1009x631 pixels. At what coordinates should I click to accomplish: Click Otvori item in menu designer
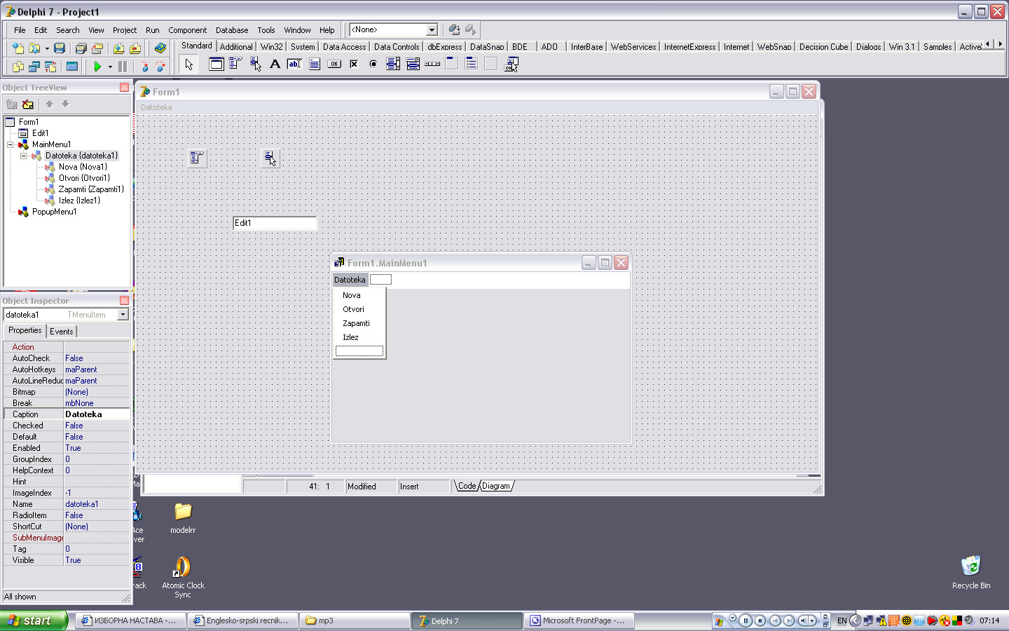point(353,309)
